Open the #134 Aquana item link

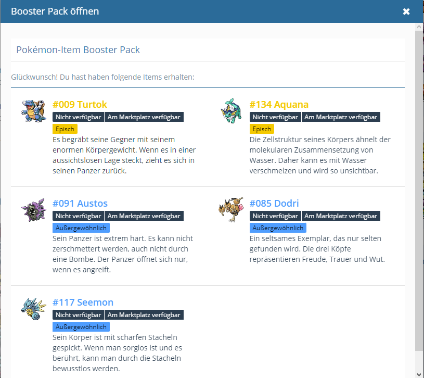coord(278,104)
